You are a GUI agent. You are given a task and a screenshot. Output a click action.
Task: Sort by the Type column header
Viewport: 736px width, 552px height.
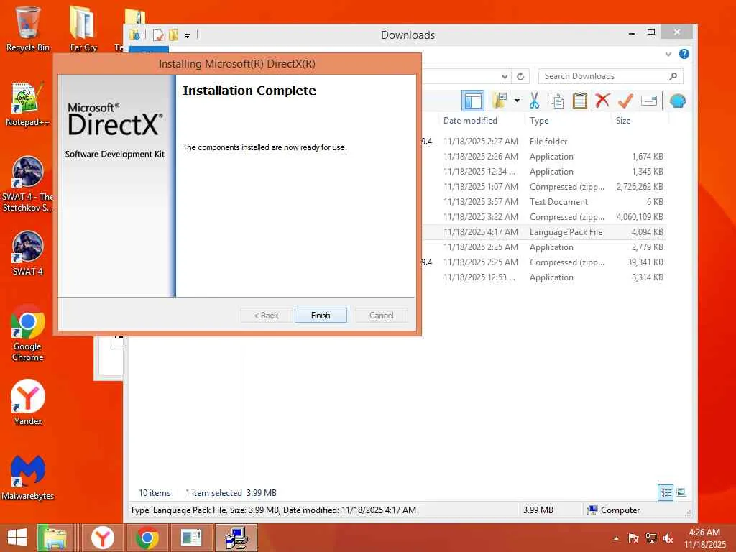tap(539, 121)
